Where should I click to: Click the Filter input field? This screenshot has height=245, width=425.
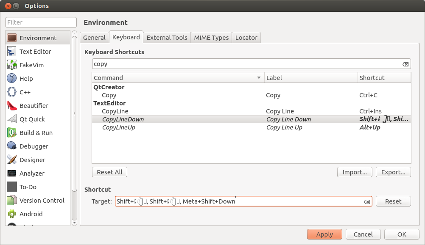tap(41, 22)
